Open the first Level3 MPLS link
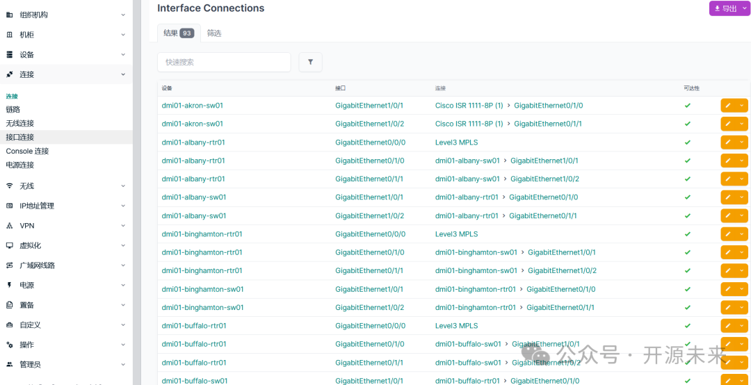 [456, 142]
